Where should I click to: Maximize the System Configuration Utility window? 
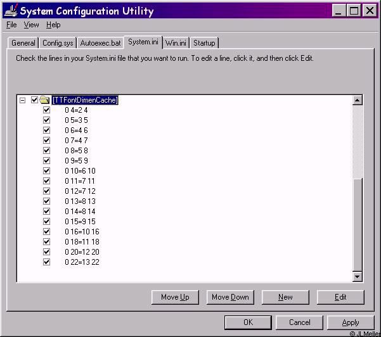point(354,10)
